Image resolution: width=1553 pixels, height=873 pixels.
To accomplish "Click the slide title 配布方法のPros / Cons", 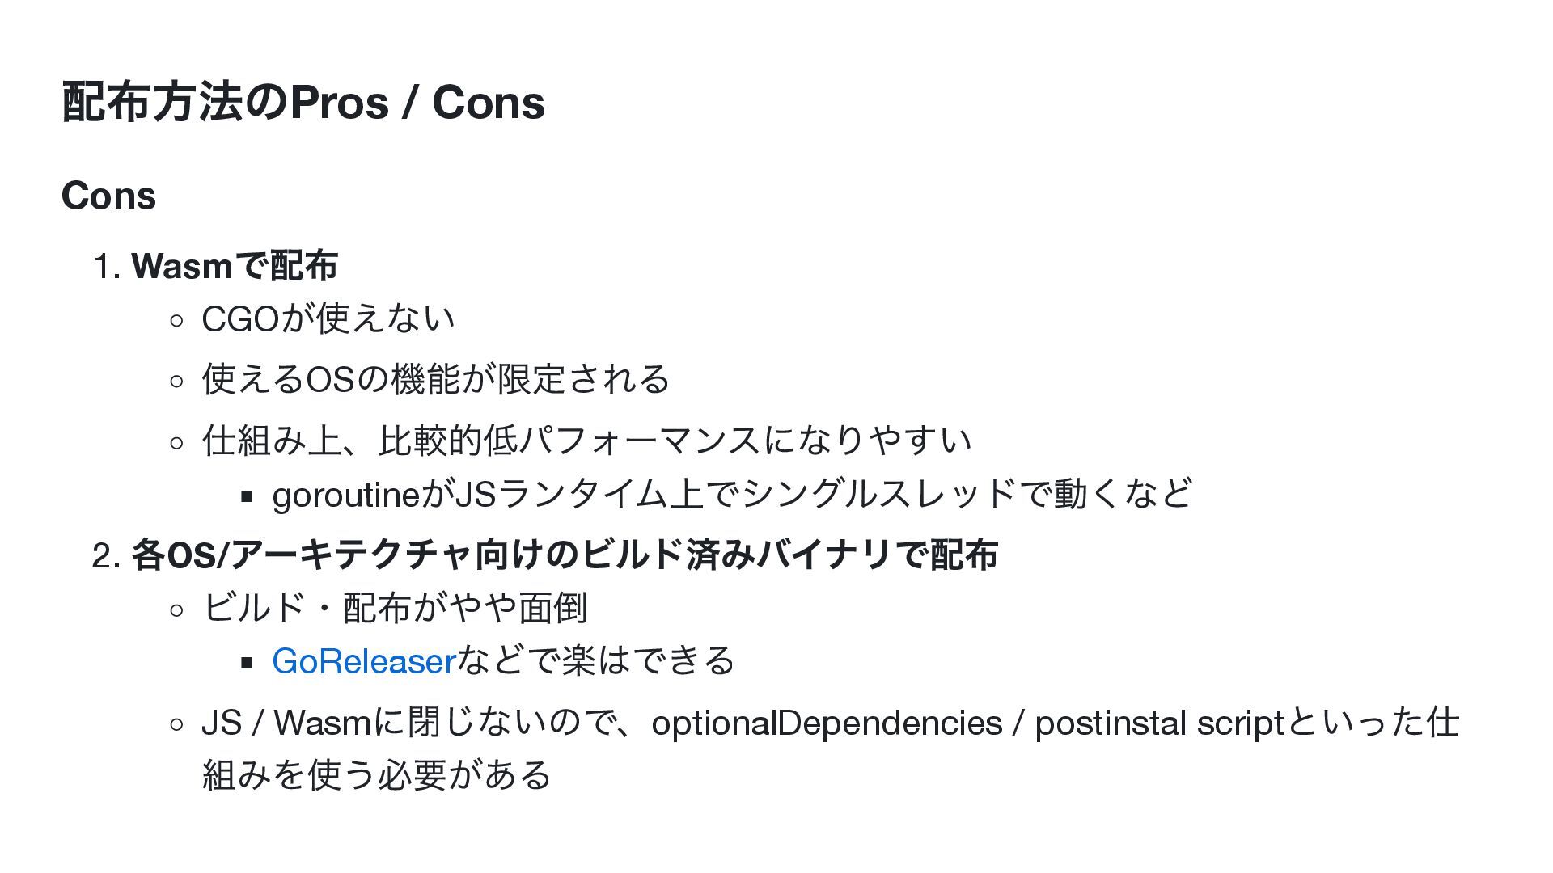I will pos(303,103).
